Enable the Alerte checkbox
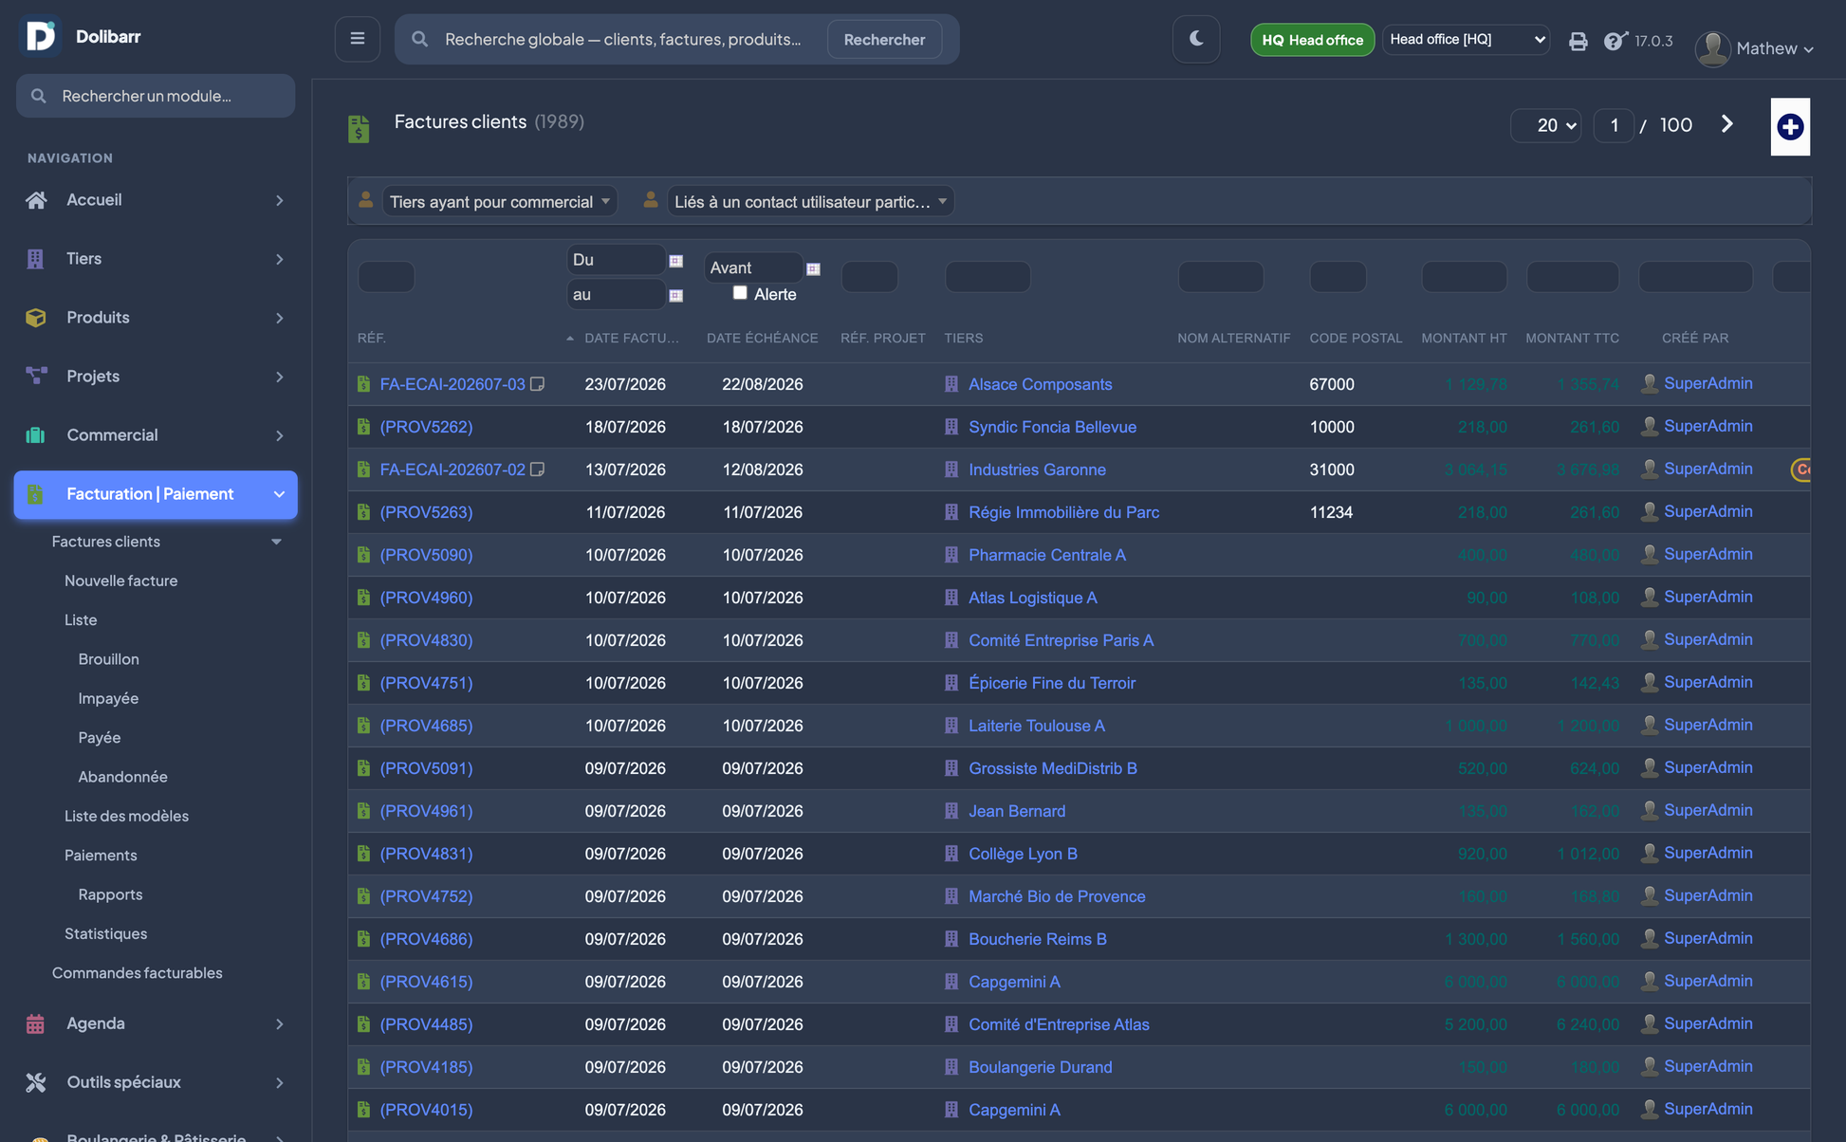 tap(740, 293)
